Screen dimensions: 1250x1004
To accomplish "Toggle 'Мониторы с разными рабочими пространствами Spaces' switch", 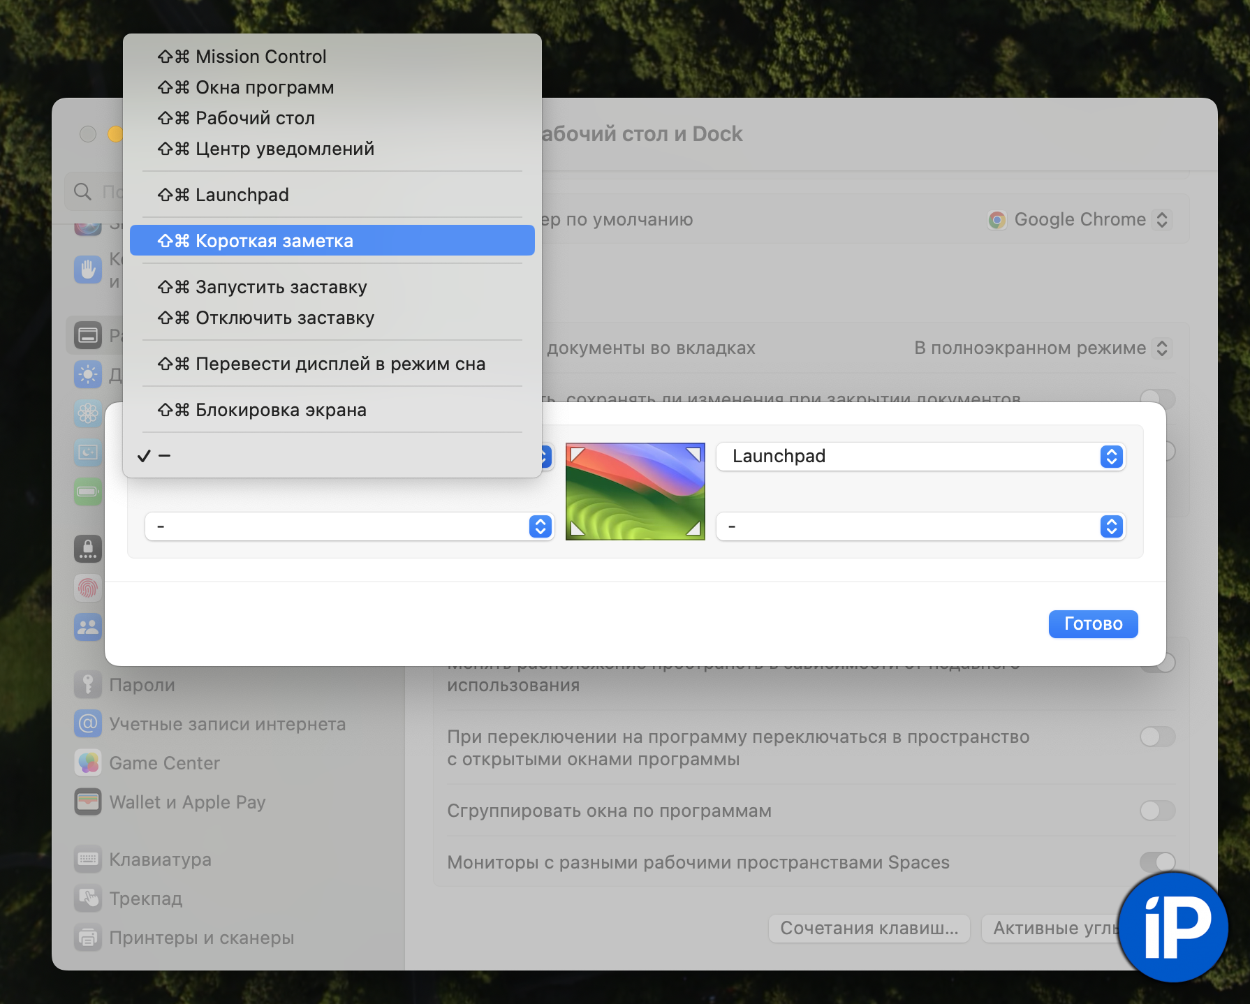I will [1157, 862].
